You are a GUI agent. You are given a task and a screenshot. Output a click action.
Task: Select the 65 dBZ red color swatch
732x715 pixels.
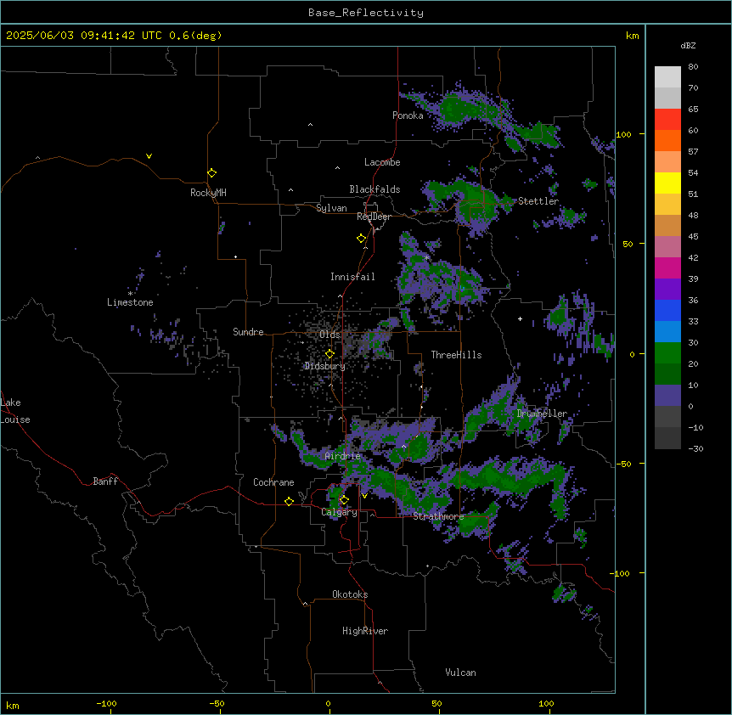pyautogui.click(x=667, y=120)
